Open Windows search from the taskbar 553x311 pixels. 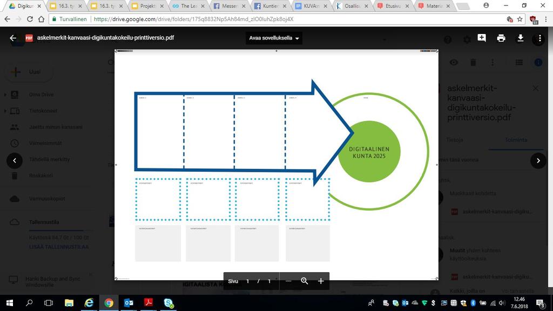[29, 303]
